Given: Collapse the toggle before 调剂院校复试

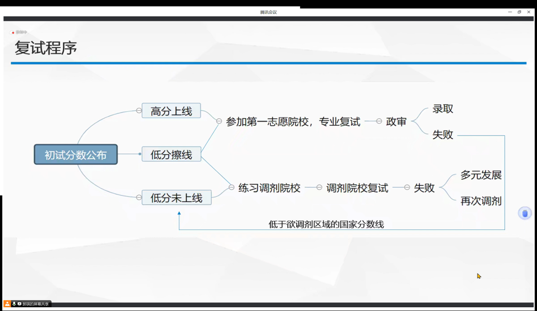Looking at the screenshot, I should pos(319,188).
